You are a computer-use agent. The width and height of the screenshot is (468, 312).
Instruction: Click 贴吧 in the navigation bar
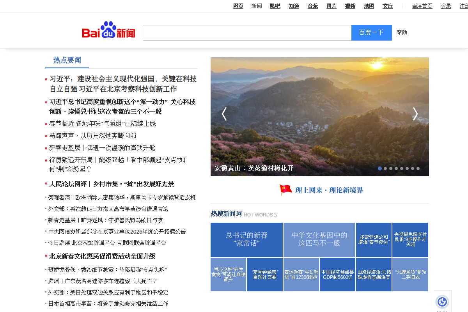coord(275,6)
